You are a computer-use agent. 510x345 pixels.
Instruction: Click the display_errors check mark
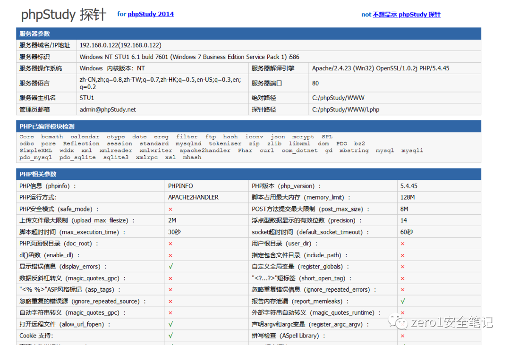171,267
